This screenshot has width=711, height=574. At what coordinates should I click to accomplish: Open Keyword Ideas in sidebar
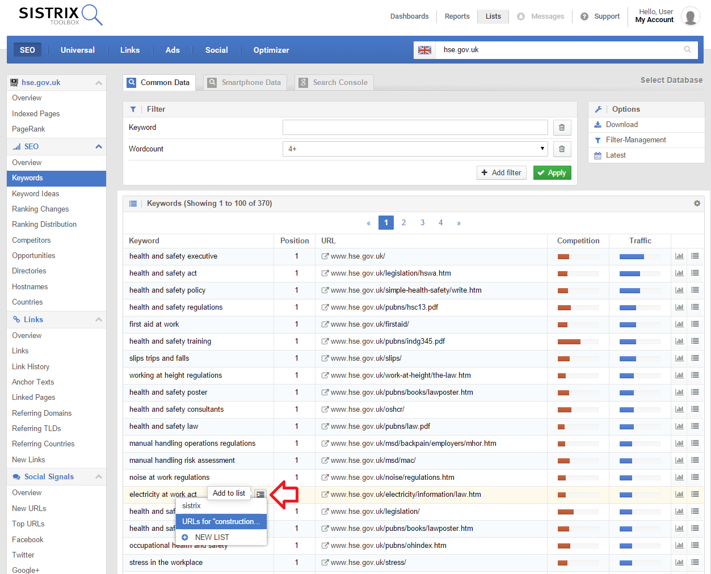pyautogui.click(x=36, y=194)
